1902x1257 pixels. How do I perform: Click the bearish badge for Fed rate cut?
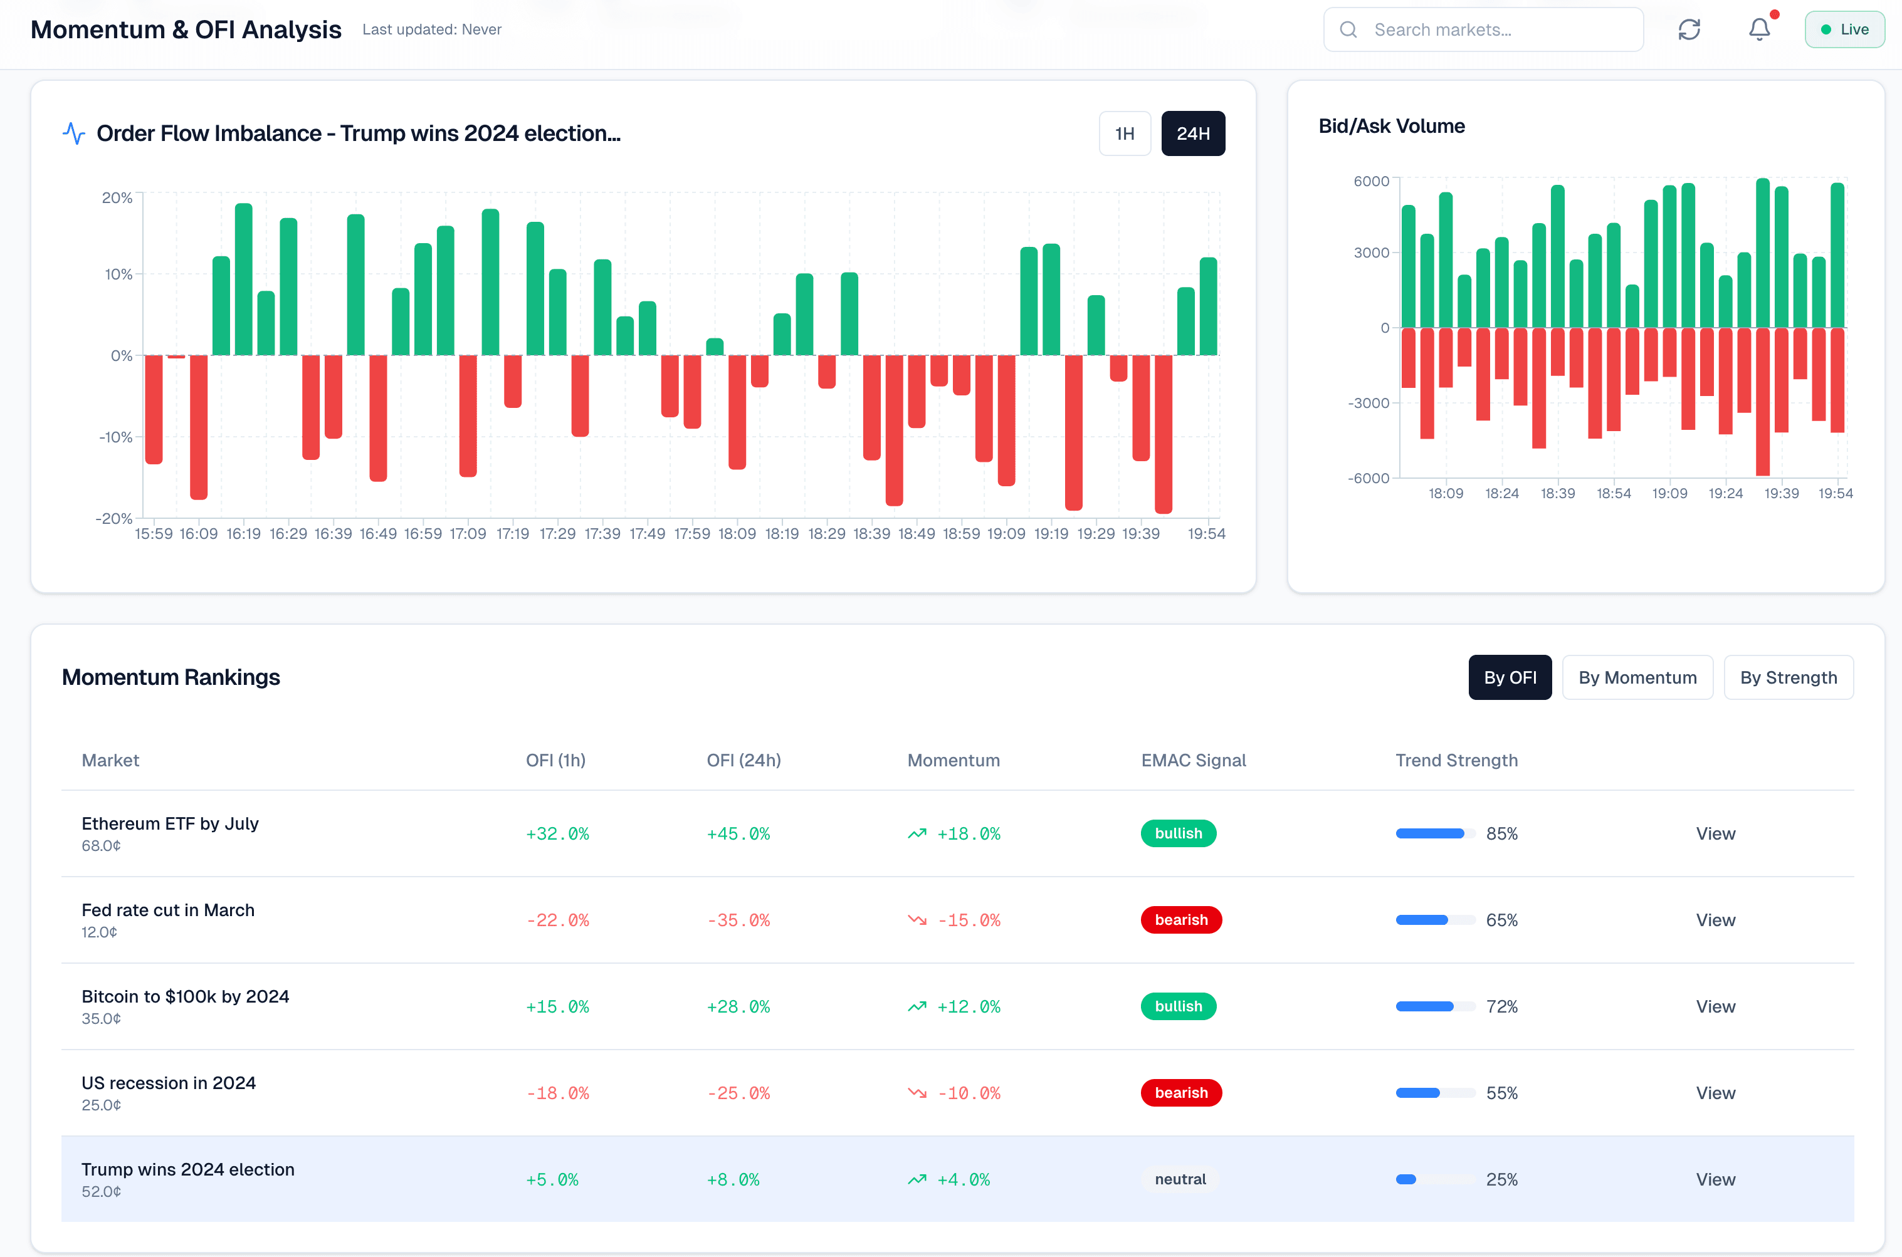1180,921
